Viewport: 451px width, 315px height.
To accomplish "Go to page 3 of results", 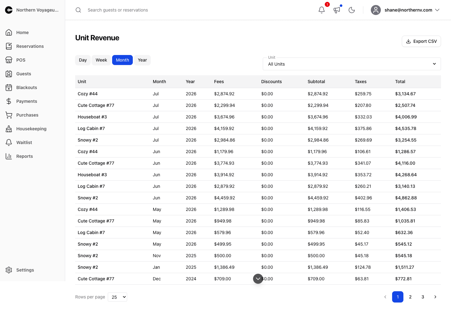I will [x=423, y=297].
